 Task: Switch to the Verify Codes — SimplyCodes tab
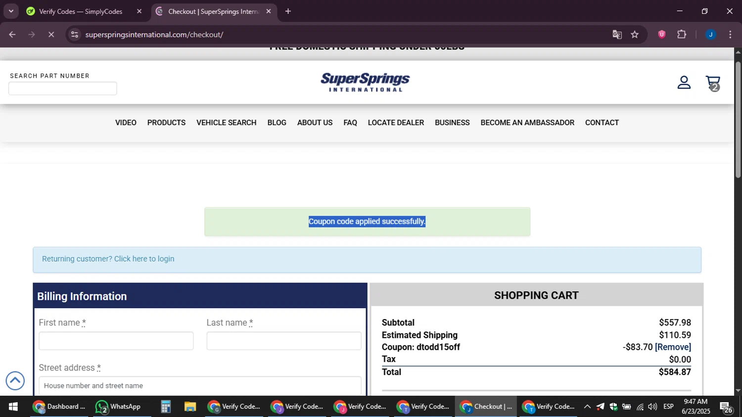tap(80, 11)
